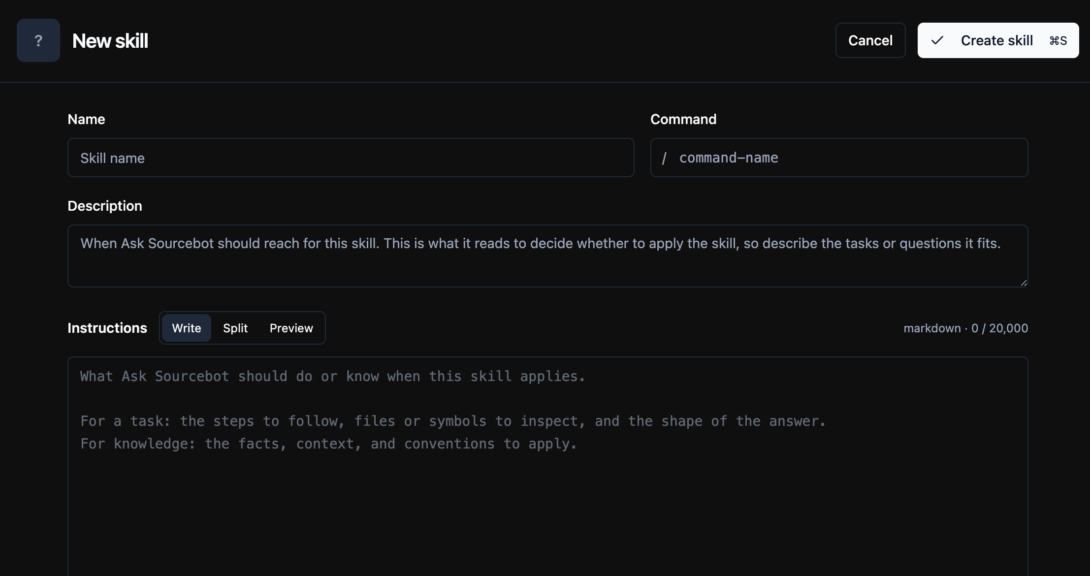Click the Command field label
This screenshot has height=576, width=1090.
[683, 119]
